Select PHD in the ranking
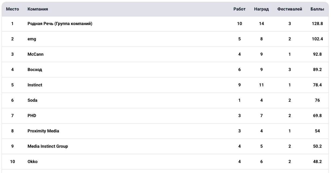 (x=32, y=116)
